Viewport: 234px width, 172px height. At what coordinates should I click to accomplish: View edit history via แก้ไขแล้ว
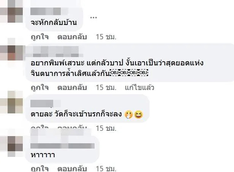(x=139, y=87)
